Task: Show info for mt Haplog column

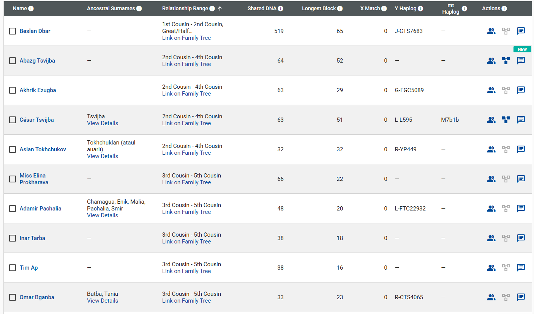Action: click(464, 9)
